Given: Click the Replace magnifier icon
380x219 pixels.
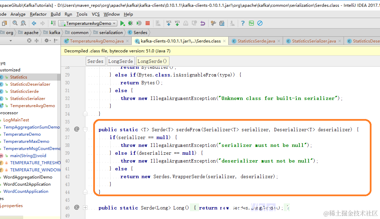Looking at the screenshot, I should (x=23, y=23).
